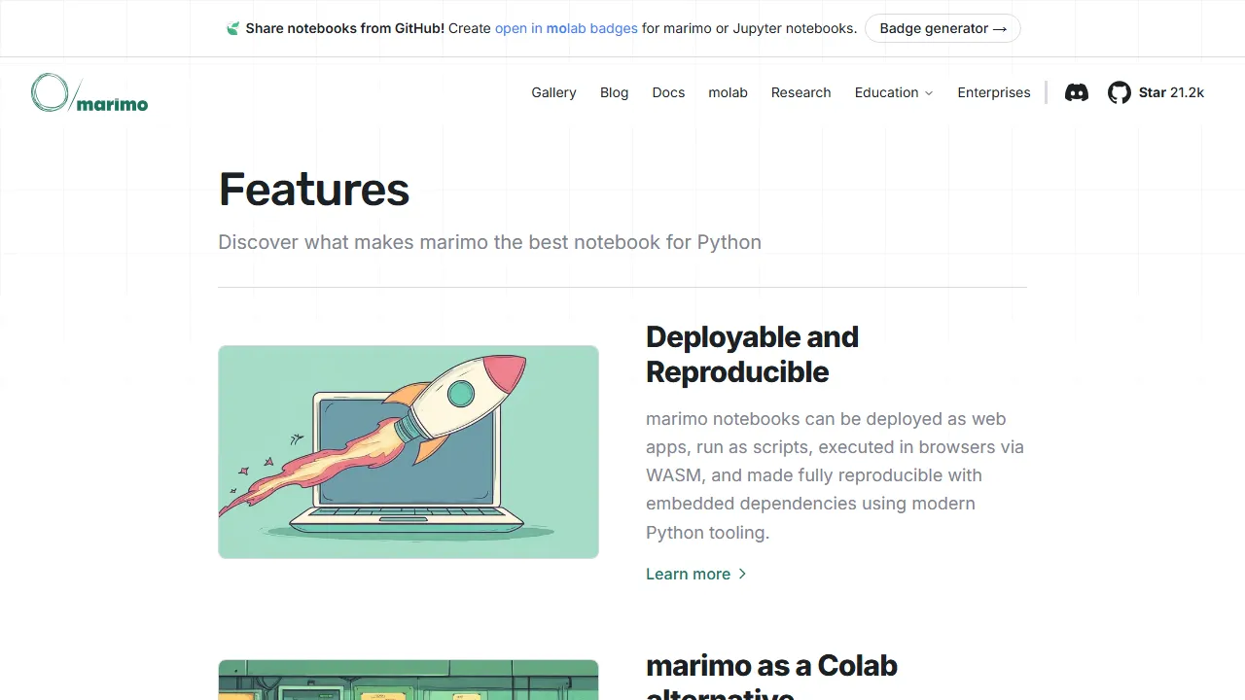Click Share notebooks from GitHub! text
1245x700 pixels.
(x=344, y=28)
